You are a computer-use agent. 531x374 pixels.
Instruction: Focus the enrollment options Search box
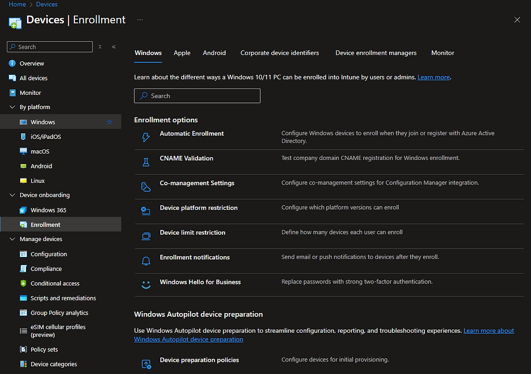click(x=197, y=96)
